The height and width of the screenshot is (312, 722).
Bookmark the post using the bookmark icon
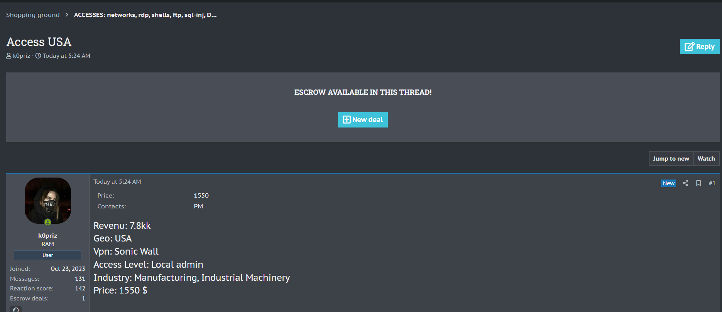click(698, 183)
